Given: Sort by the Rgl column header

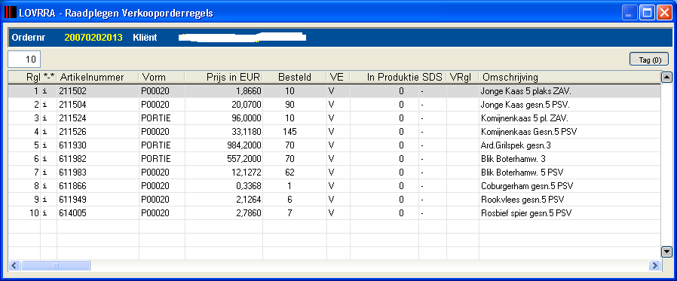Looking at the screenshot, I should [33, 78].
